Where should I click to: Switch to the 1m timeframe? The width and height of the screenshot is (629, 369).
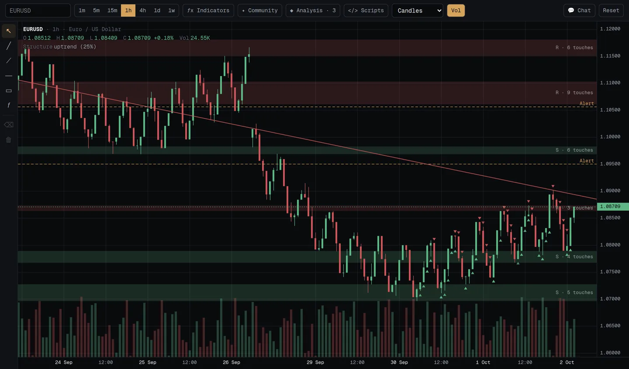pyautogui.click(x=82, y=10)
